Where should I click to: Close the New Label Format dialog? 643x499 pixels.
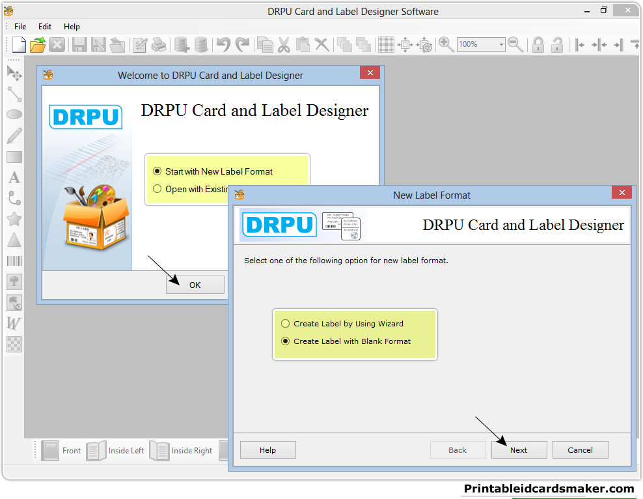click(x=622, y=192)
